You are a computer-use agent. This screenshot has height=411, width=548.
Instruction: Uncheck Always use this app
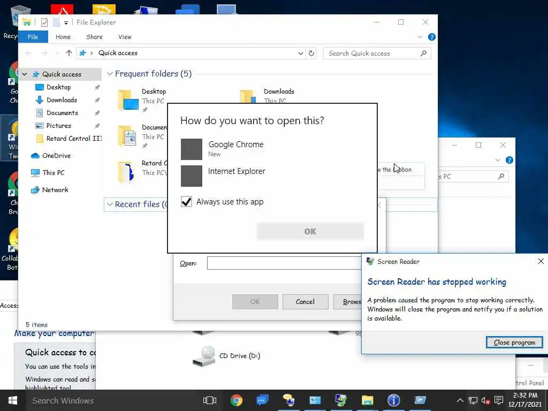point(186,202)
